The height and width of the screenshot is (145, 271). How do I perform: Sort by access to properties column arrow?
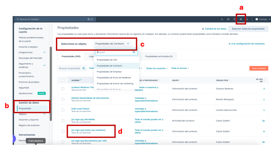[x=159, y=80]
